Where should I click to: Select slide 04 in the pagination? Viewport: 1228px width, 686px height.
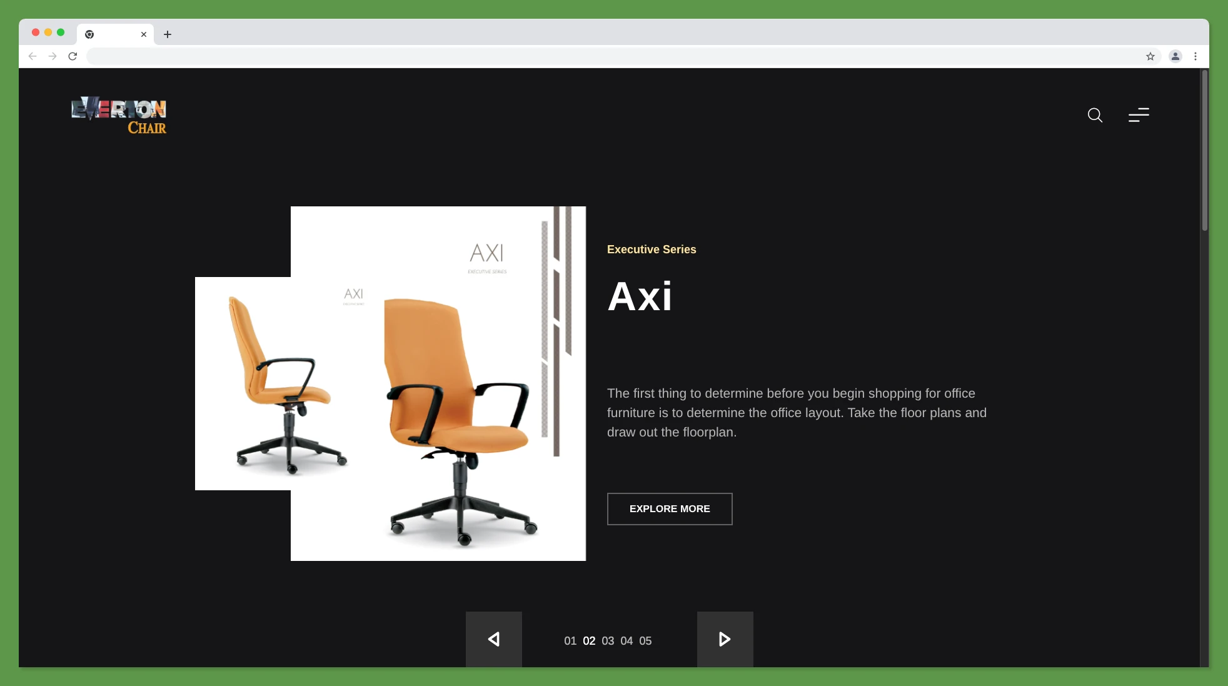pyautogui.click(x=627, y=640)
